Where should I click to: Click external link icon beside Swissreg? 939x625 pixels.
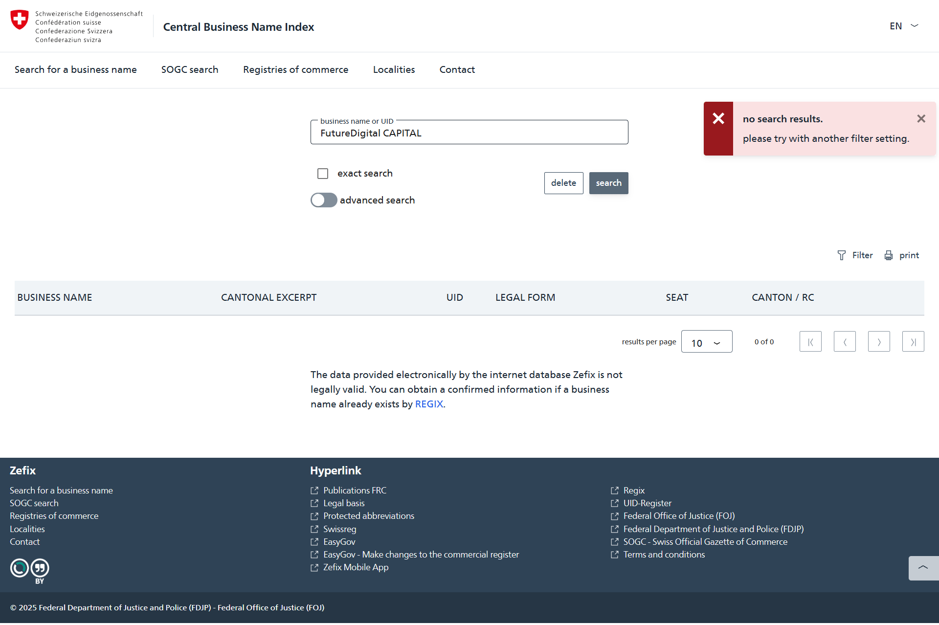[314, 529]
